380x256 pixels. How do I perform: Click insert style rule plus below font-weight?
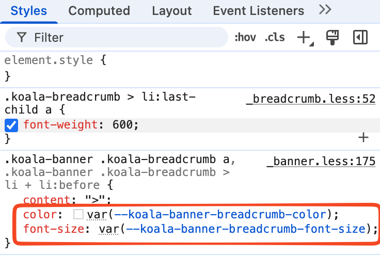[x=364, y=137]
